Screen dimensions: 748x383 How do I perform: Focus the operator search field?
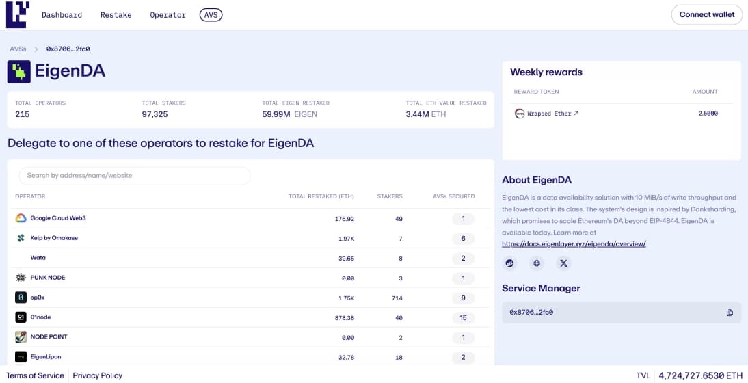click(135, 176)
